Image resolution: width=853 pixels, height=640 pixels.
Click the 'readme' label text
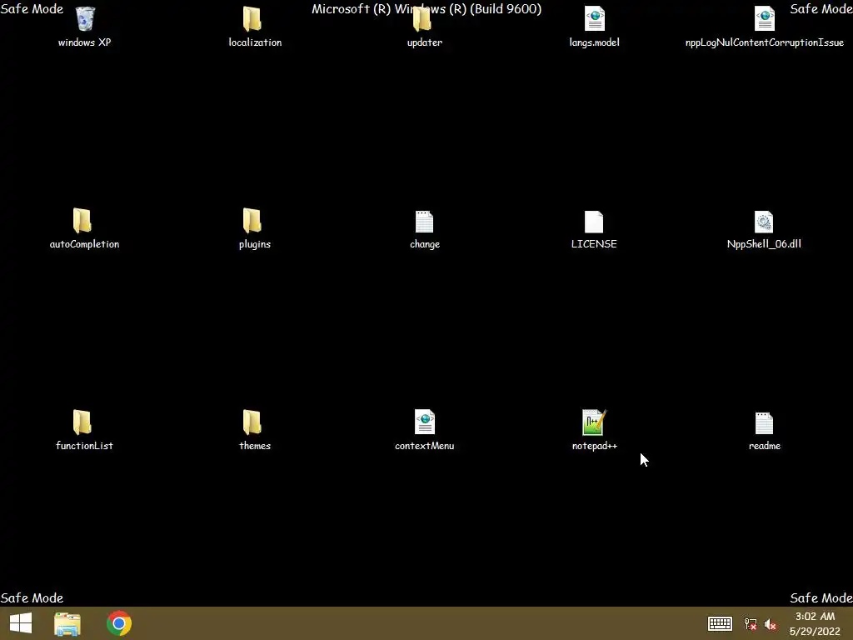(765, 446)
